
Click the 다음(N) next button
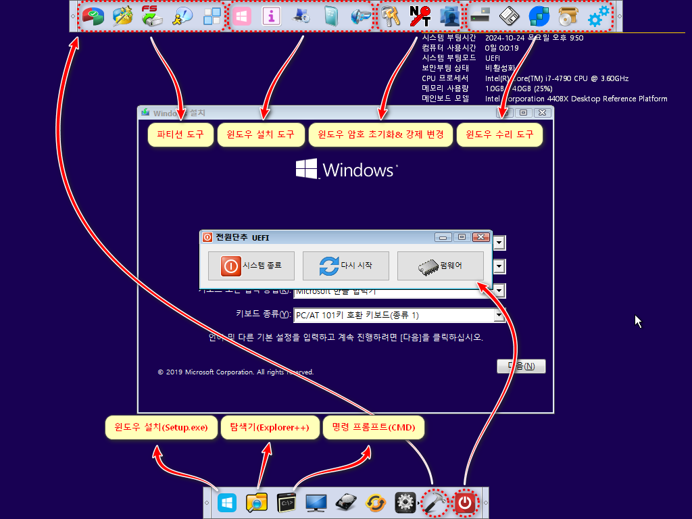[x=521, y=366]
